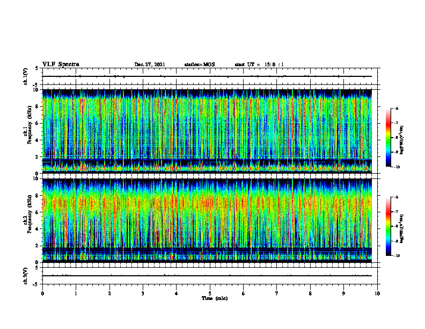Click the ch.2 colorbar "-10" tick label
This screenshot has width=425, height=329.
(397, 256)
